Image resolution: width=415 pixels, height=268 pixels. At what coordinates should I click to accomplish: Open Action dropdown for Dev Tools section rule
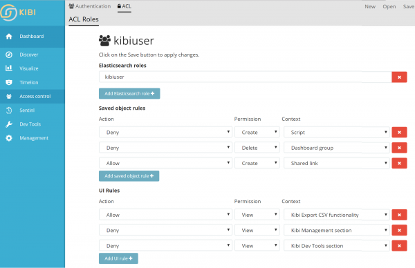coord(165,245)
